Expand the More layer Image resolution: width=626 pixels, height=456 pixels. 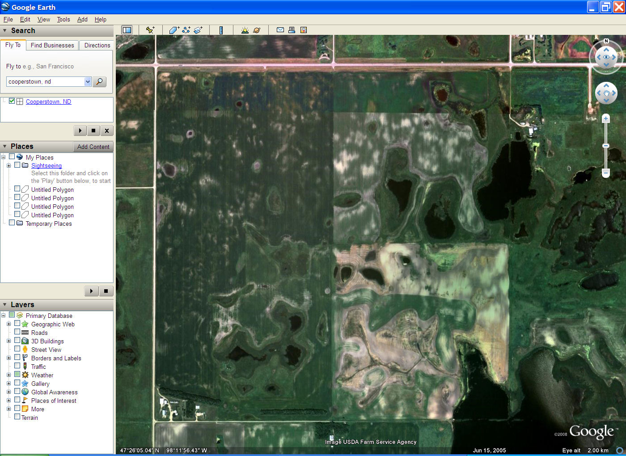[x=8, y=409]
